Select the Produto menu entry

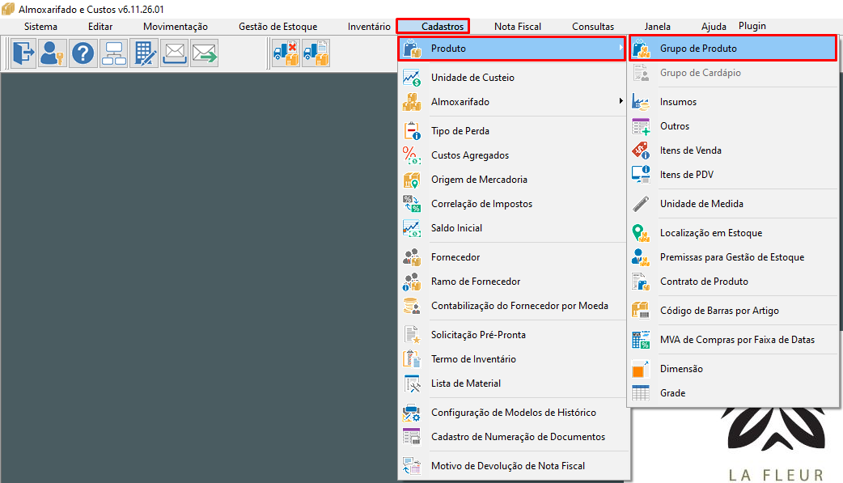[x=512, y=49]
